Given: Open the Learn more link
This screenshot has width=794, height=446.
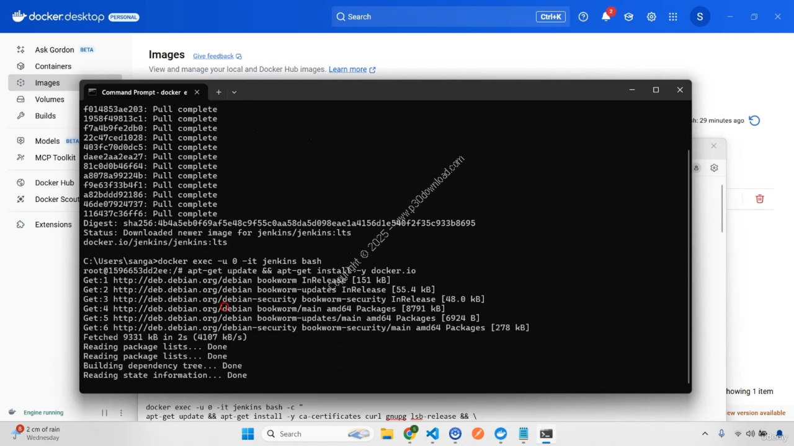Looking at the screenshot, I should click(x=347, y=69).
